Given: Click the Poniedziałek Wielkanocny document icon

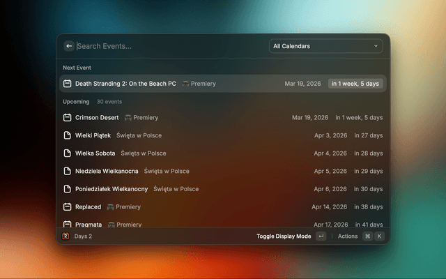Looking at the screenshot, I should tap(68, 189).
